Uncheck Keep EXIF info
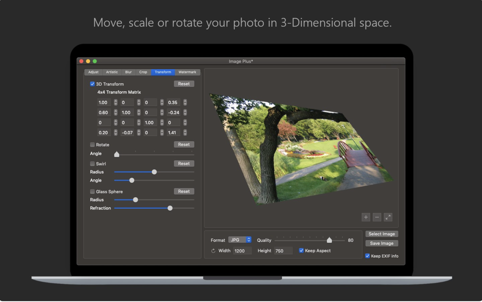482x302 pixels. coord(367,256)
